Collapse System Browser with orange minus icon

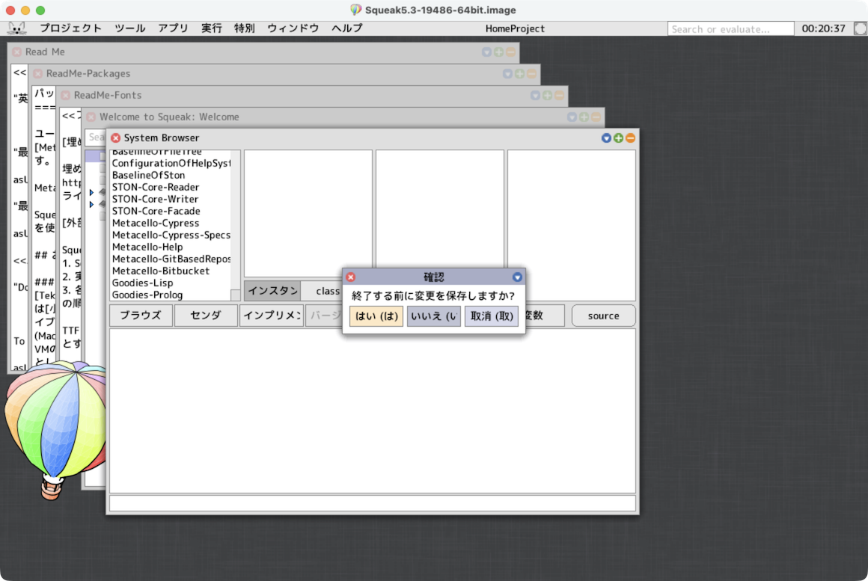coord(630,138)
